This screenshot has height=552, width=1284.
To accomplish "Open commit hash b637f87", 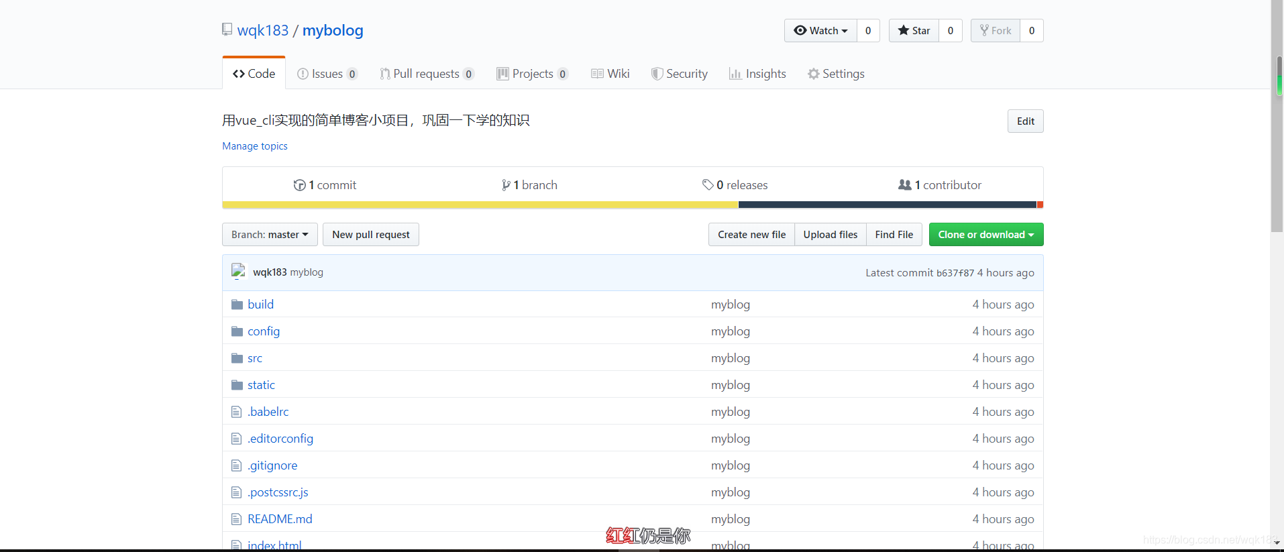I will tap(955, 273).
